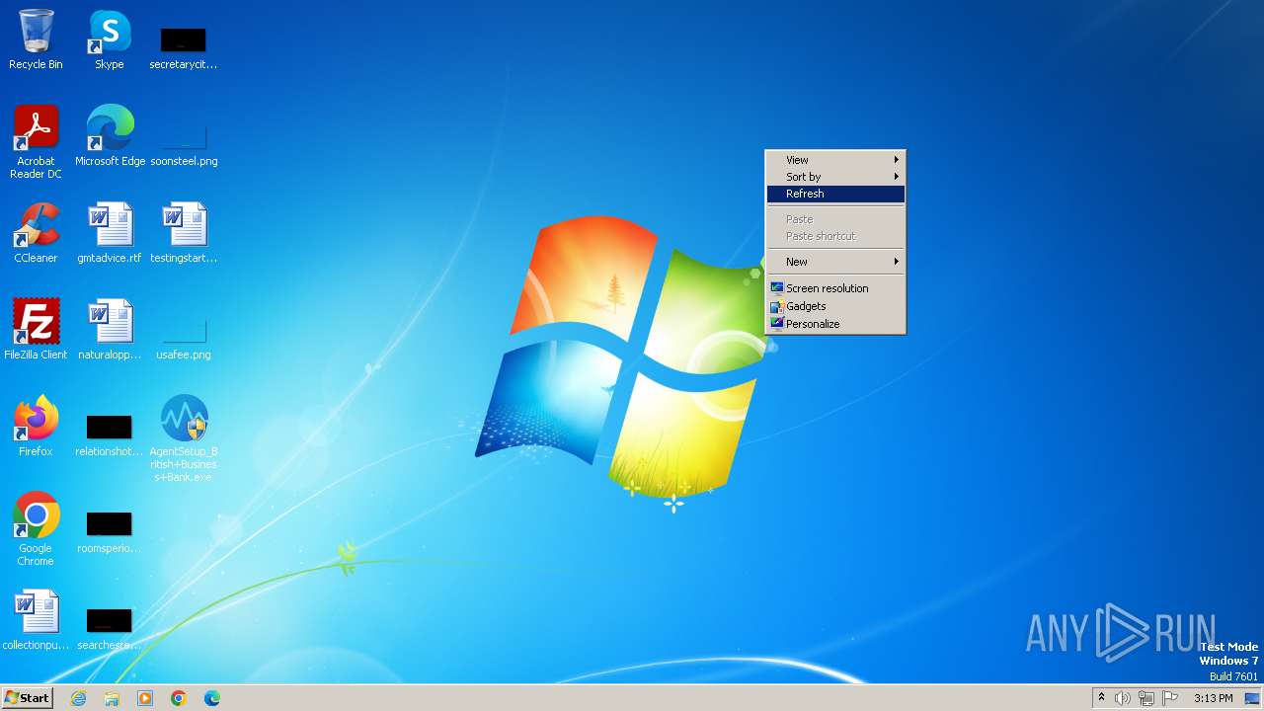Select the testingstart document icon

(184, 233)
